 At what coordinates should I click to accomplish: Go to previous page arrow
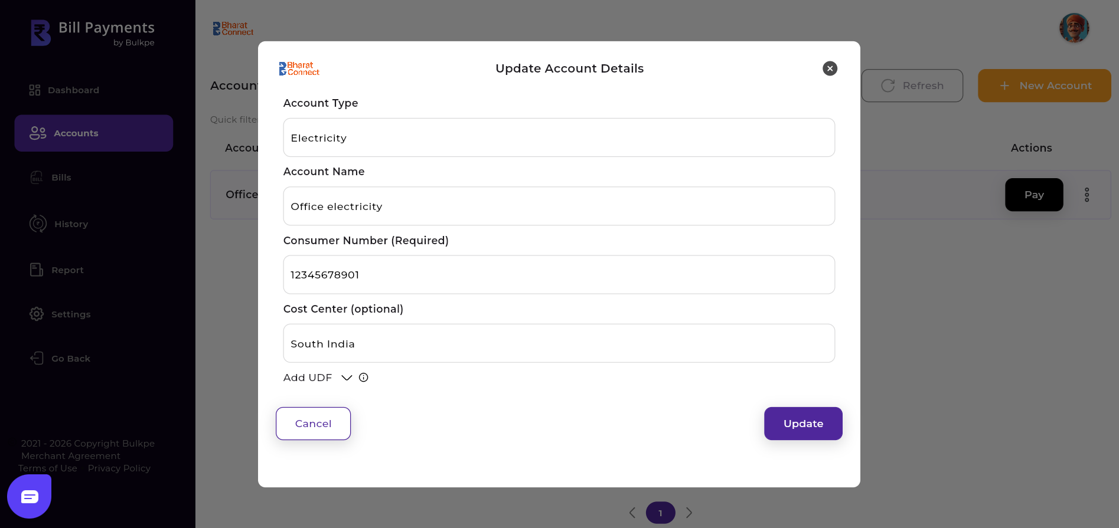click(632, 513)
